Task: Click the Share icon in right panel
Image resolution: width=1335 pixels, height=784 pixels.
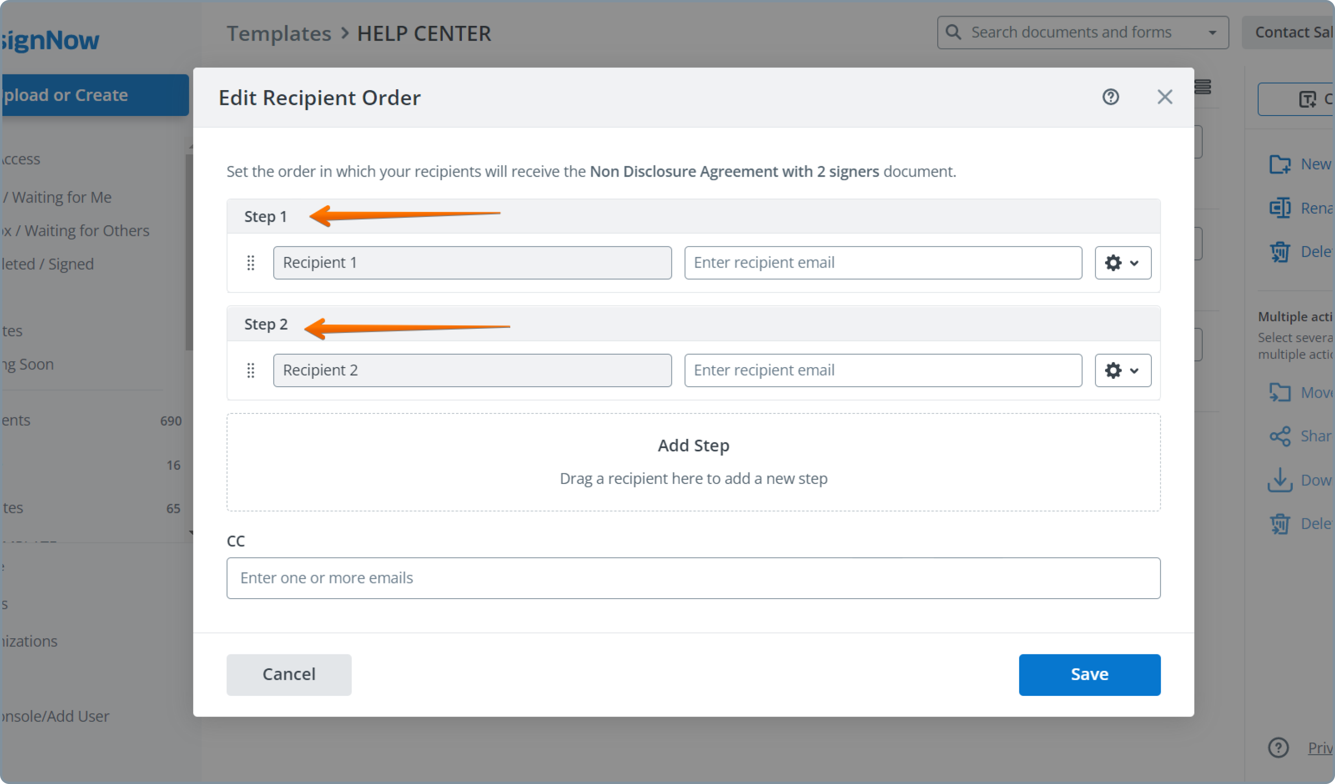Action: click(1279, 436)
